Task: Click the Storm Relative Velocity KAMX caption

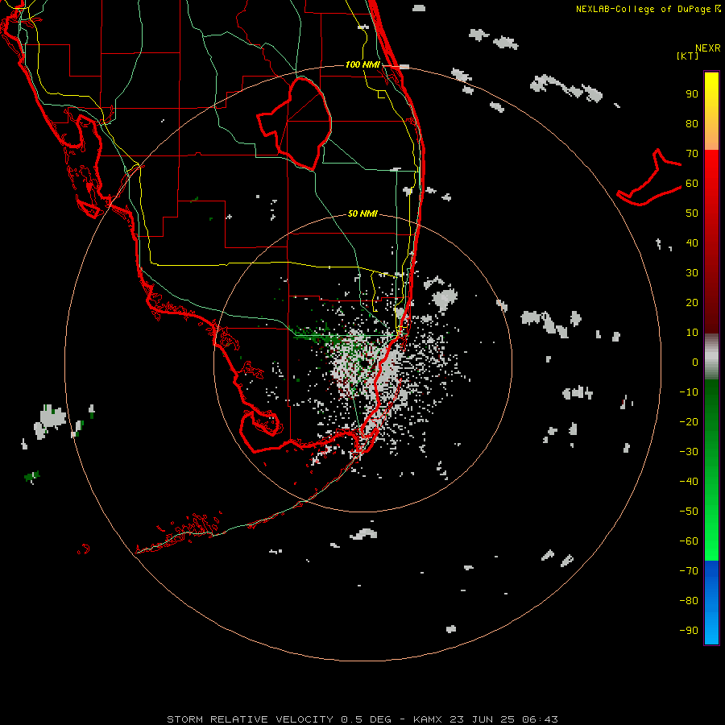Action: coord(362,719)
